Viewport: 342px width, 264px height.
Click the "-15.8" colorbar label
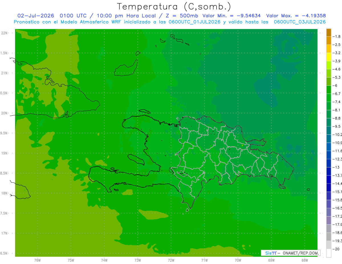click(337, 200)
